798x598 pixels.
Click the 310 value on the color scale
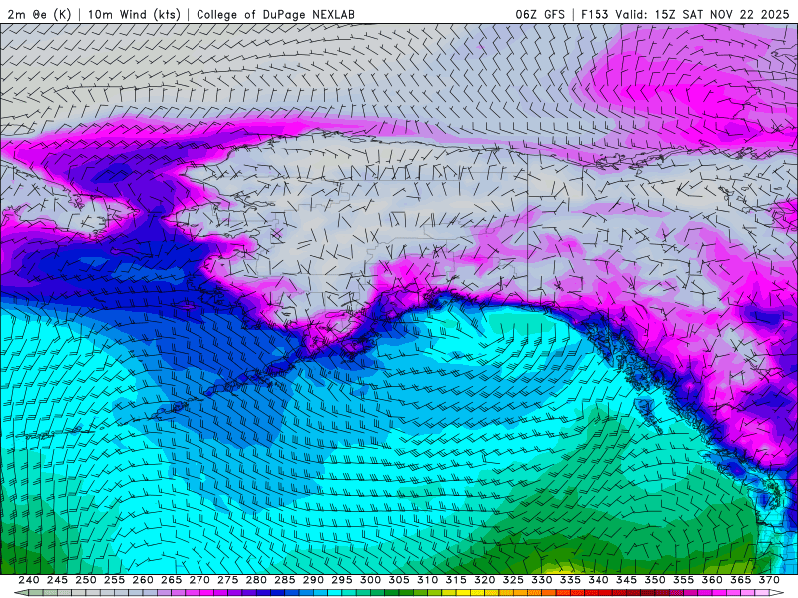click(428, 580)
